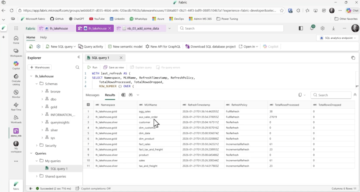The height and width of the screenshot is (192, 360).
Task: Click the search icon in Explorer panel
Action: pos(77,67)
